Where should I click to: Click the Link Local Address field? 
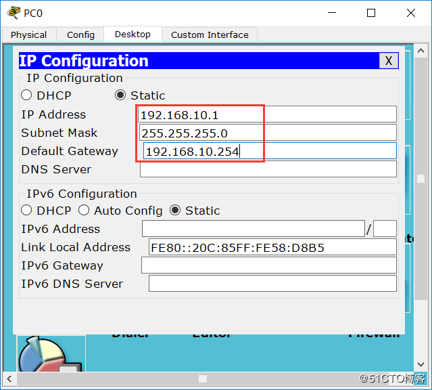click(272, 246)
